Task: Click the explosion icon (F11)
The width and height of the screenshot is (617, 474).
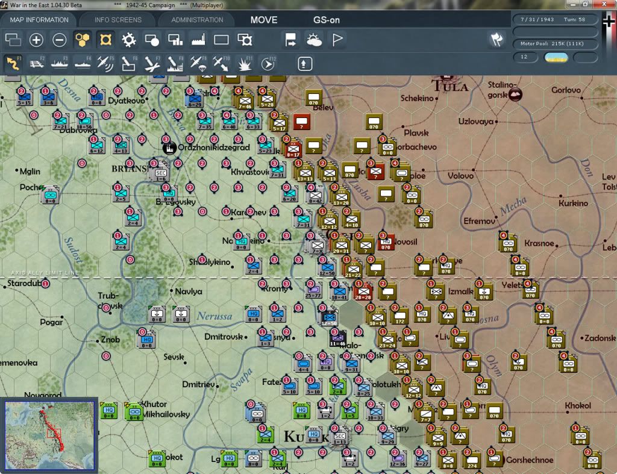Action: (x=245, y=63)
